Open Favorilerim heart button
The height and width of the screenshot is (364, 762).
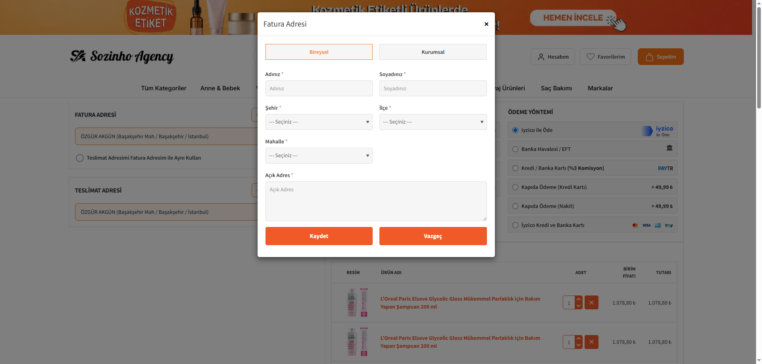click(605, 57)
